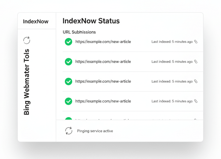Image resolution: width=221 pixels, height=159 pixels.
Task: Open the third example.com/new-article URL
Action: point(103,81)
